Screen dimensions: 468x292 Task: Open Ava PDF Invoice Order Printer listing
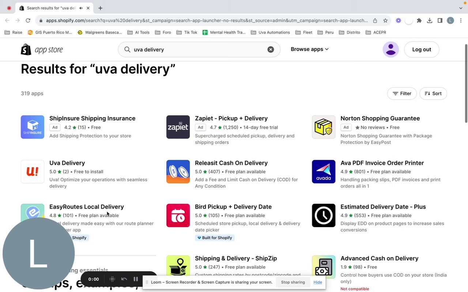pyautogui.click(x=382, y=163)
